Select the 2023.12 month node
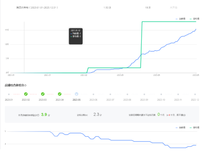This screenshot has width=203, height=153. coord(195,94)
